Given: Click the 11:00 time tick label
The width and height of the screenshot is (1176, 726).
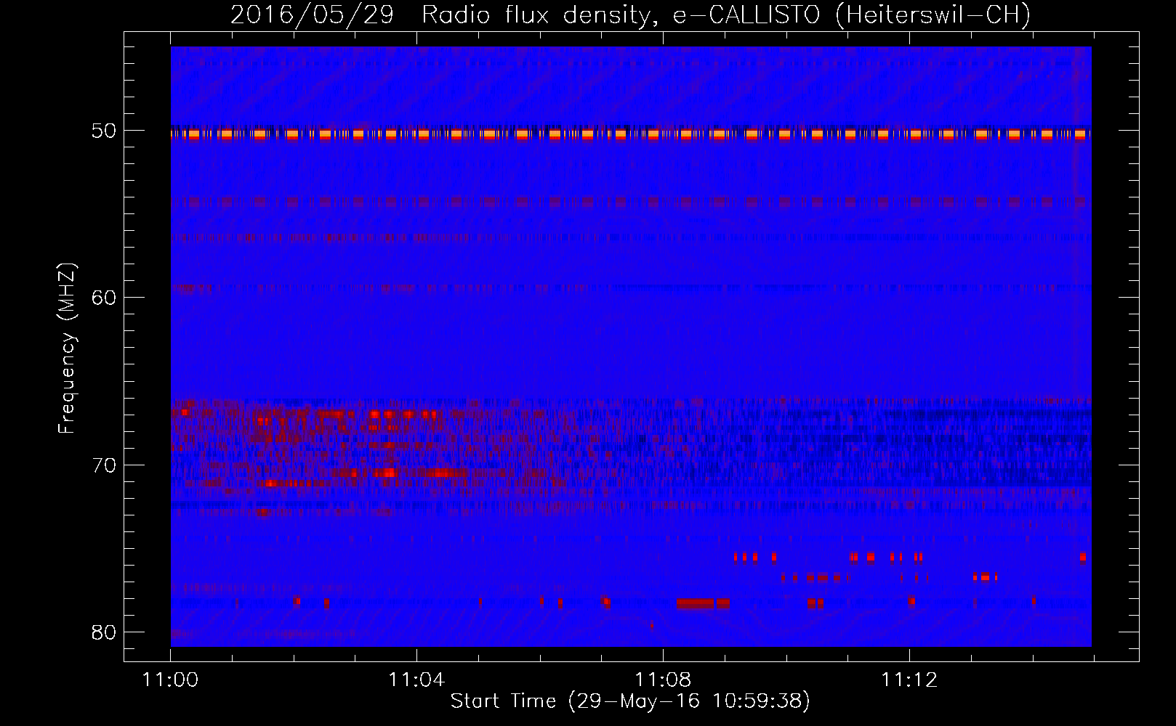Looking at the screenshot, I should [171, 680].
